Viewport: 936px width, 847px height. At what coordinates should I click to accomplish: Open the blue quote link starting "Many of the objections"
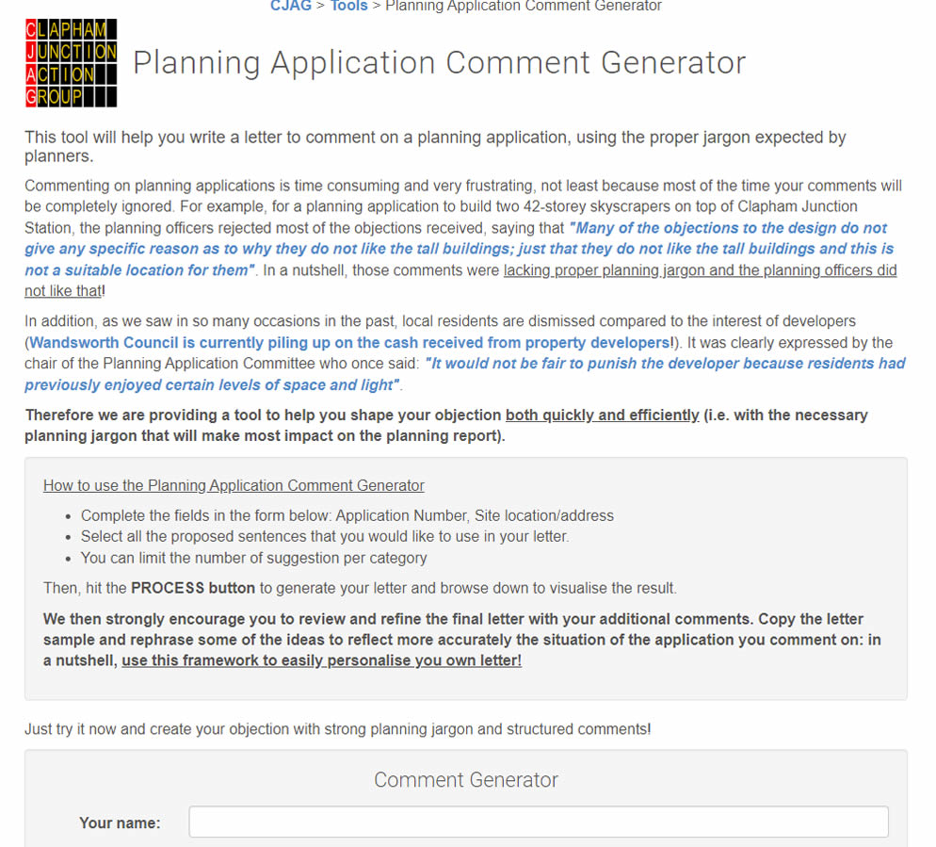click(x=459, y=249)
